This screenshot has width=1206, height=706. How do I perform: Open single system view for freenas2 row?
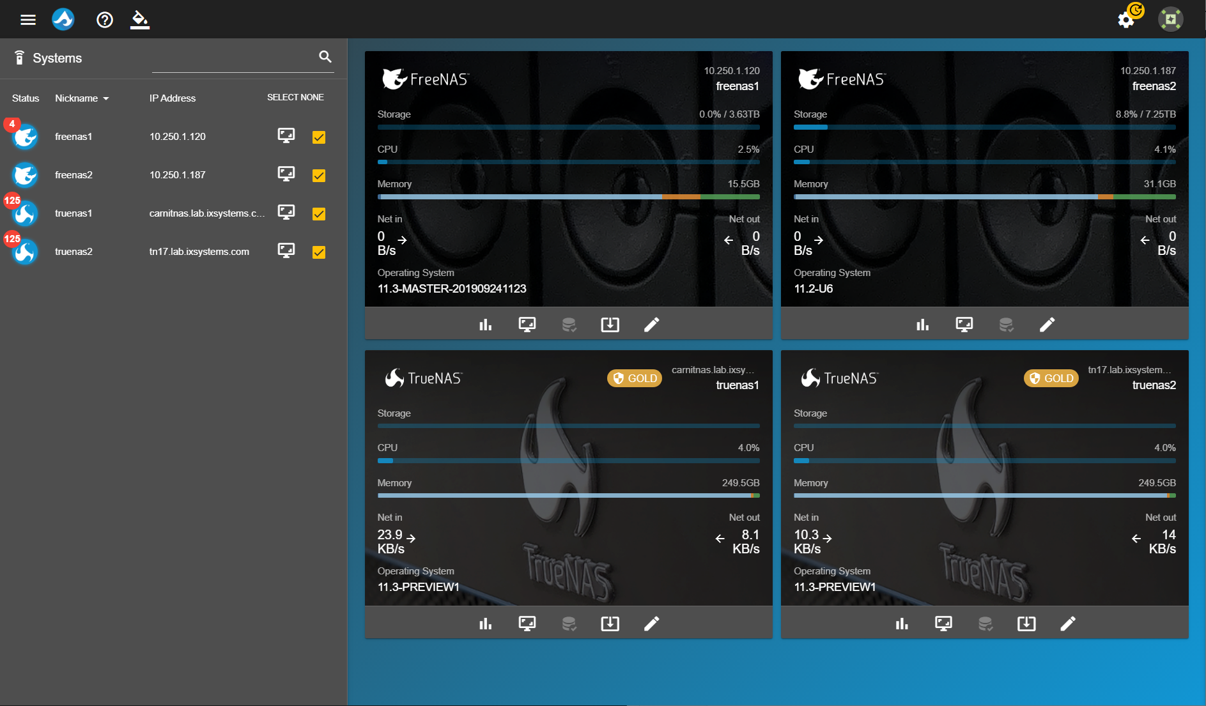(286, 174)
